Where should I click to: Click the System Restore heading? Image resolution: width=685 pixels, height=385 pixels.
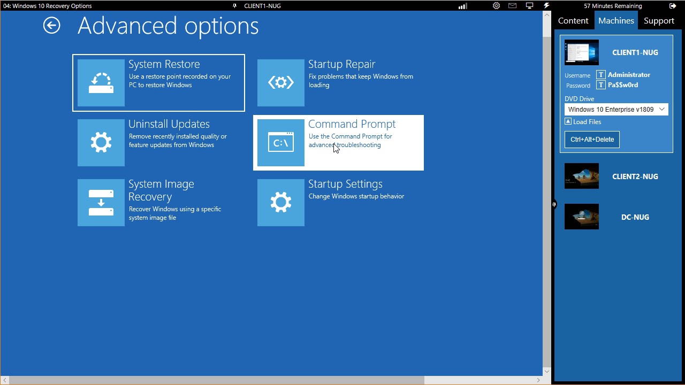[x=164, y=64]
